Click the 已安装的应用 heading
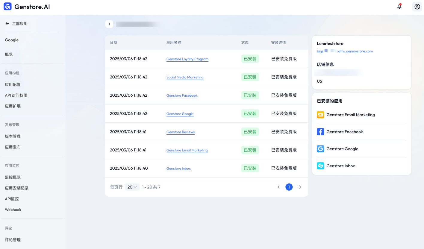Image resolution: width=424 pixels, height=249 pixels. click(x=330, y=101)
